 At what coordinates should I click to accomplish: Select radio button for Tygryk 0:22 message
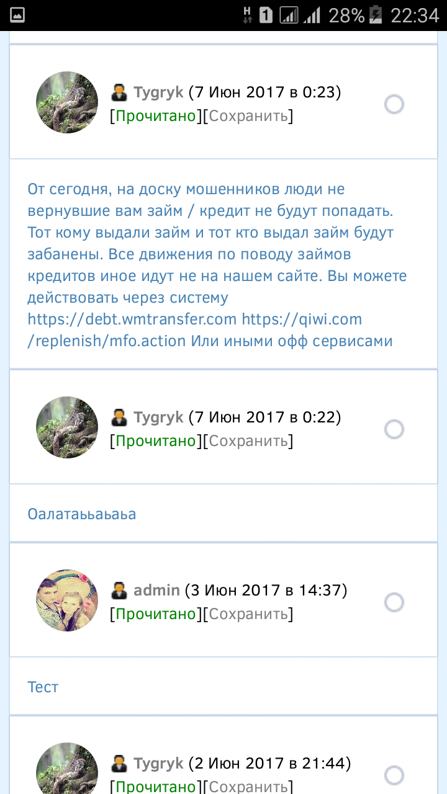[x=394, y=429]
